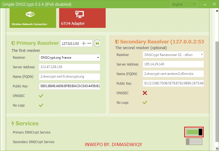The width and height of the screenshot is (219, 151).
Task: Click the Primary Resolver shield icon
Action: tap(13, 43)
